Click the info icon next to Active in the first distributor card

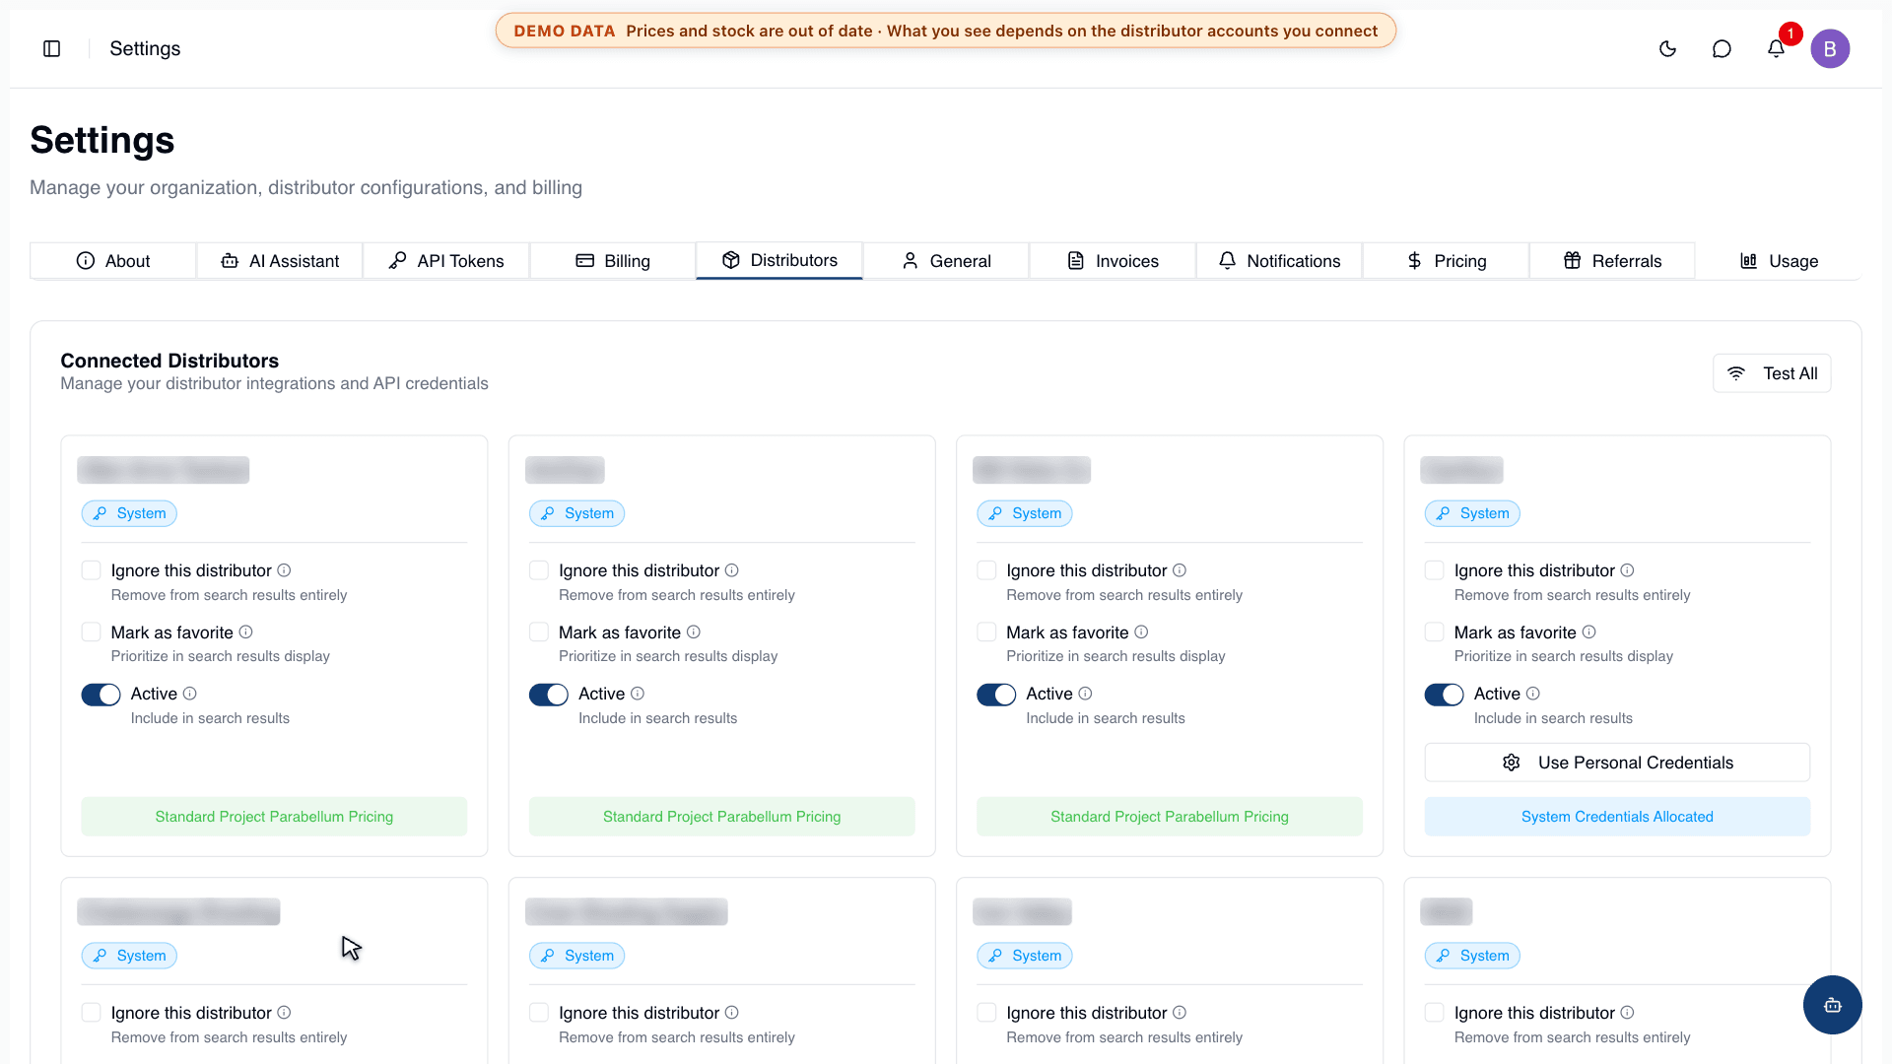pyautogui.click(x=190, y=694)
